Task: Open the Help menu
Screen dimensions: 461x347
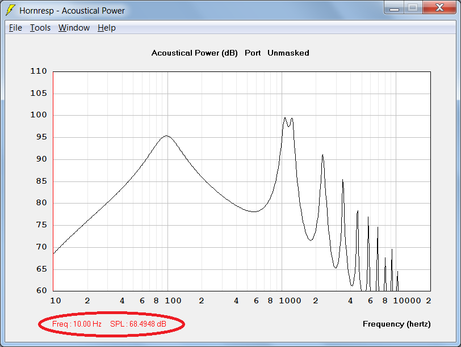Action: 106,28
